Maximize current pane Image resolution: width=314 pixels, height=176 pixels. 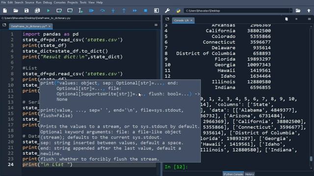click(157, 11)
